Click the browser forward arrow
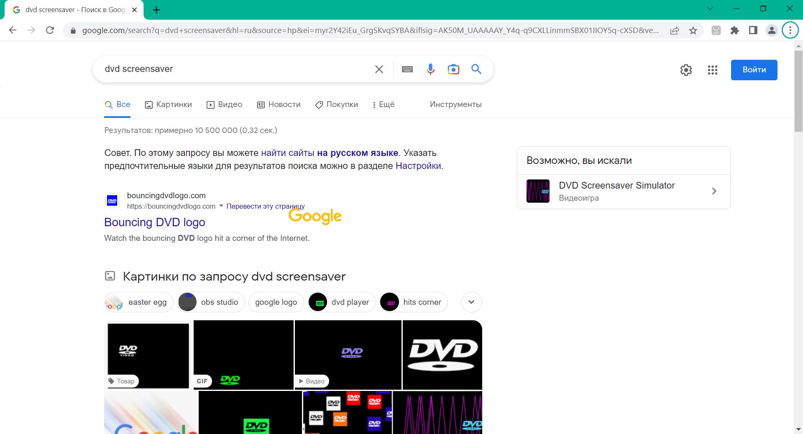This screenshot has height=434, width=803. click(x=31, y=30)
